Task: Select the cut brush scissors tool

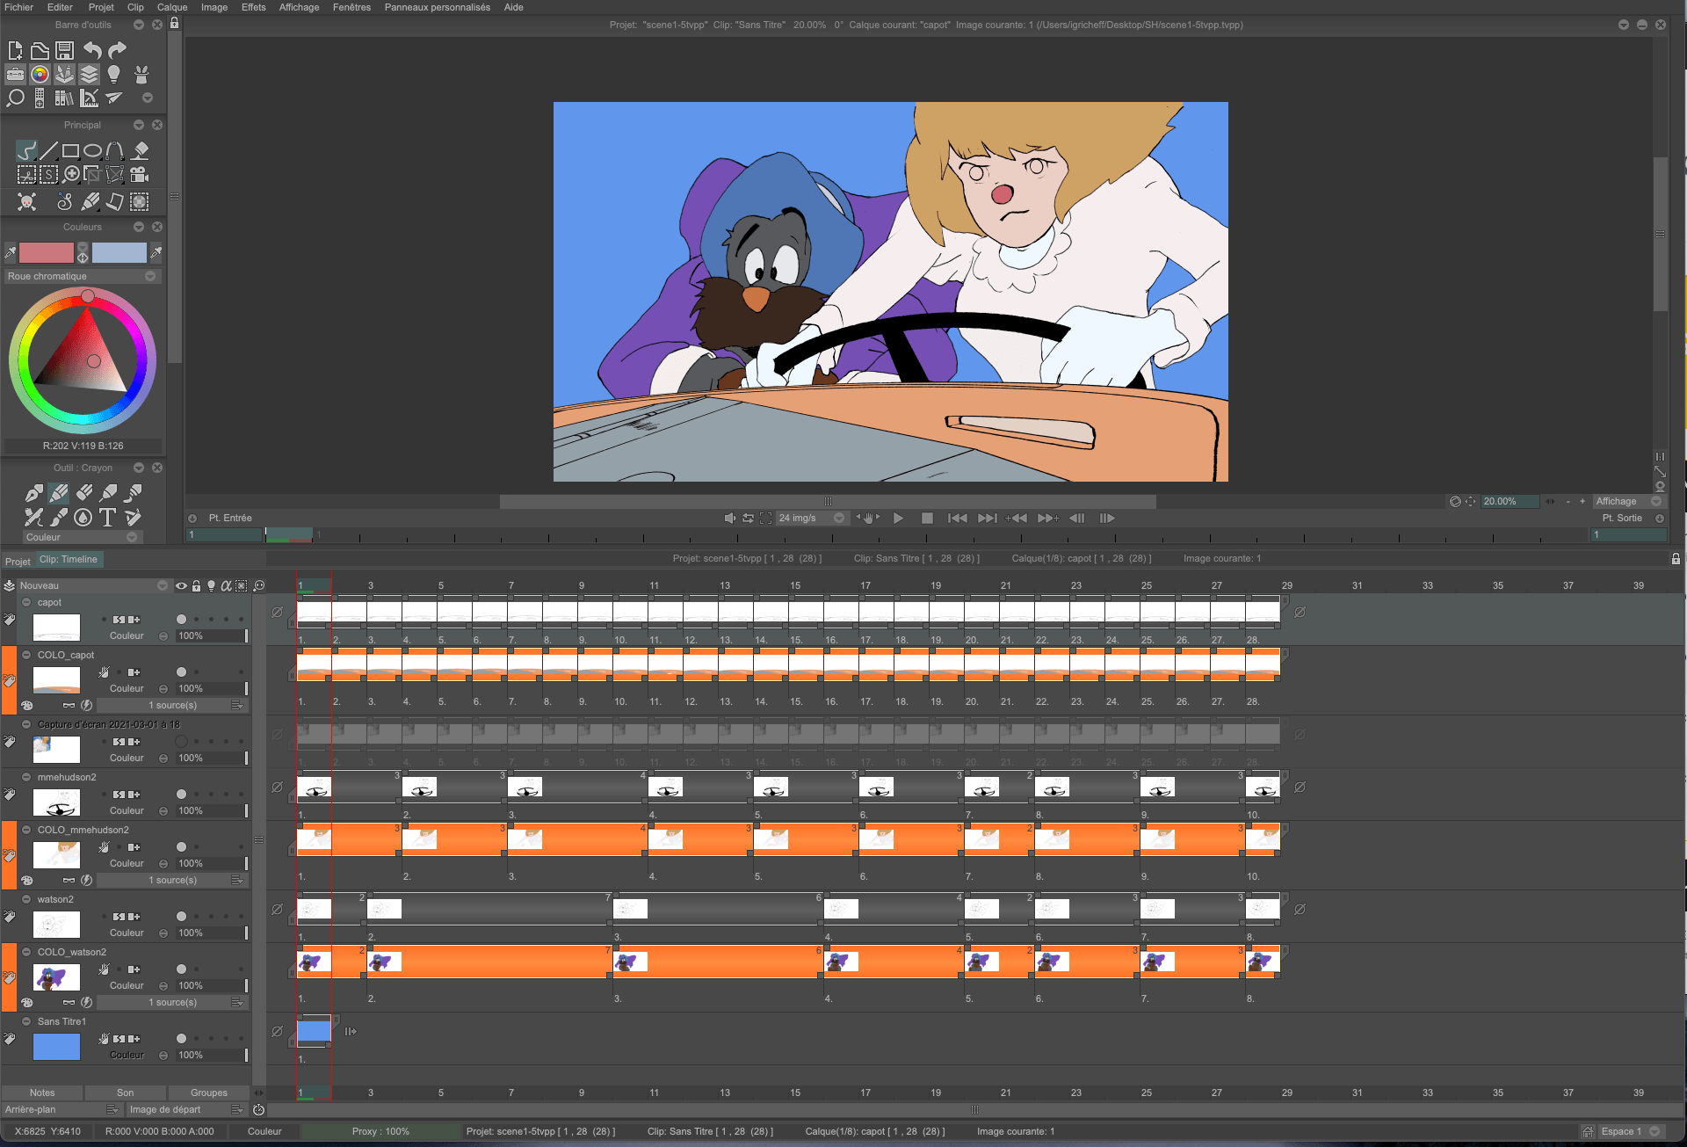Action: [27, 175]
